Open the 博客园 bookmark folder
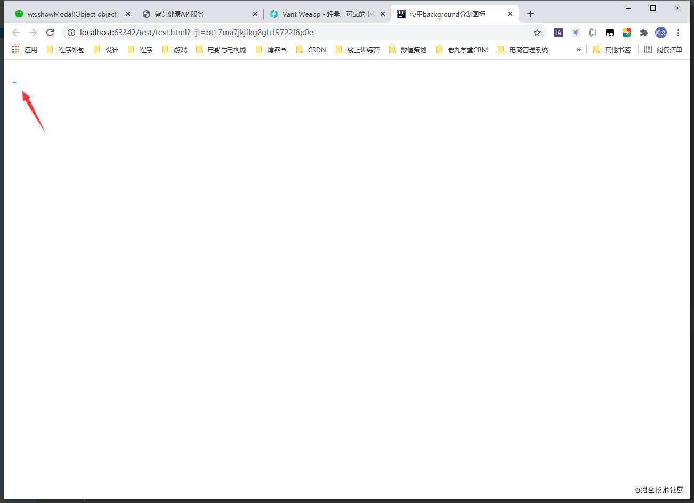 pyautogui.click(x=271, y=50)
